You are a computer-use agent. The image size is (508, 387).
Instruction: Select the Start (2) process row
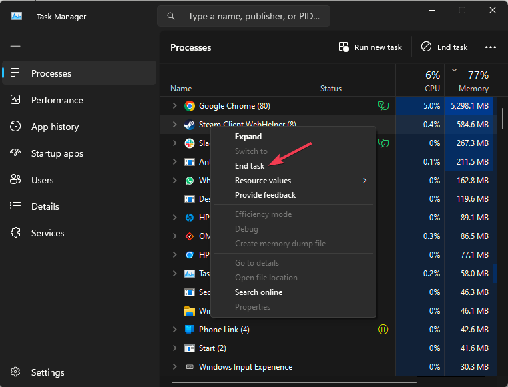tap(327, 348)
